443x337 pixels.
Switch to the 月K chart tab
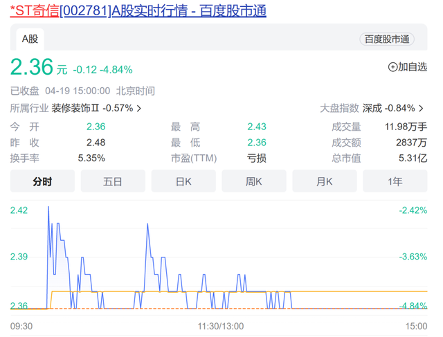325,181
